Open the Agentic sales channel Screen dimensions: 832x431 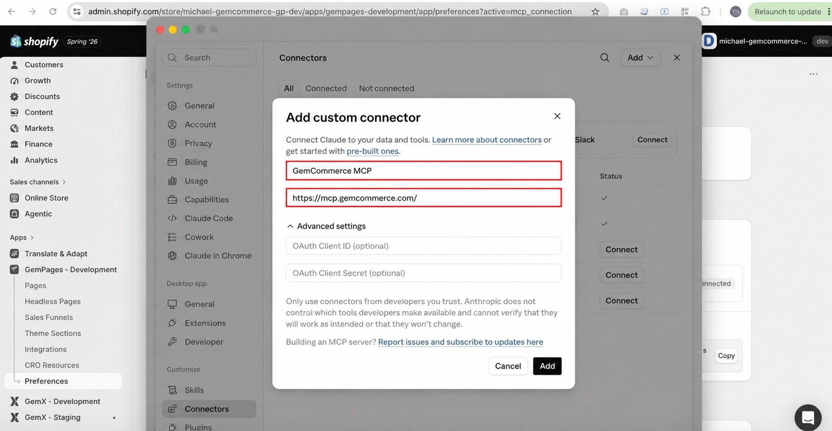[x=38, y=214]
